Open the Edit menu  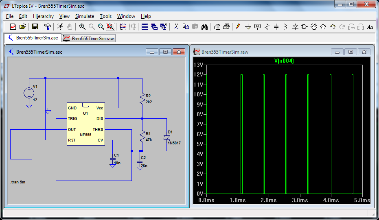coord(23,16)
